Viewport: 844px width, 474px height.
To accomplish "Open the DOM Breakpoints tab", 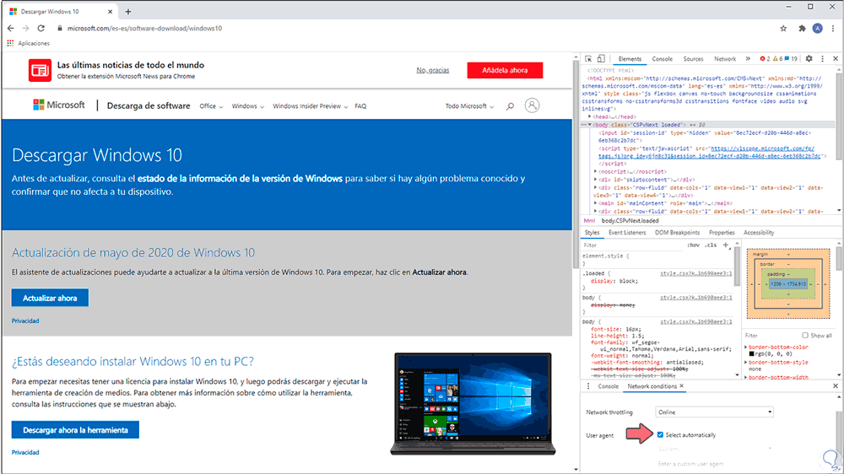I will 677,233.
